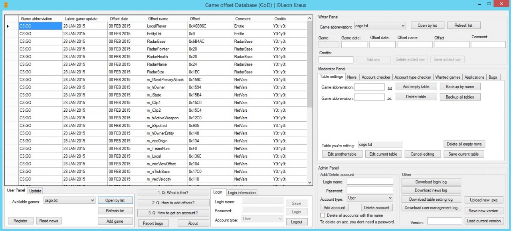Focus the Admin Panel Login name field

pyautogui.click(x=370, y=182)
